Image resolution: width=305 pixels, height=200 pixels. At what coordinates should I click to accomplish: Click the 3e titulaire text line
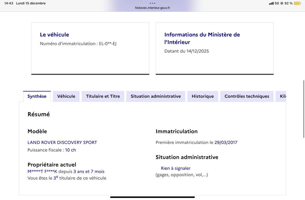click(67, 178)
